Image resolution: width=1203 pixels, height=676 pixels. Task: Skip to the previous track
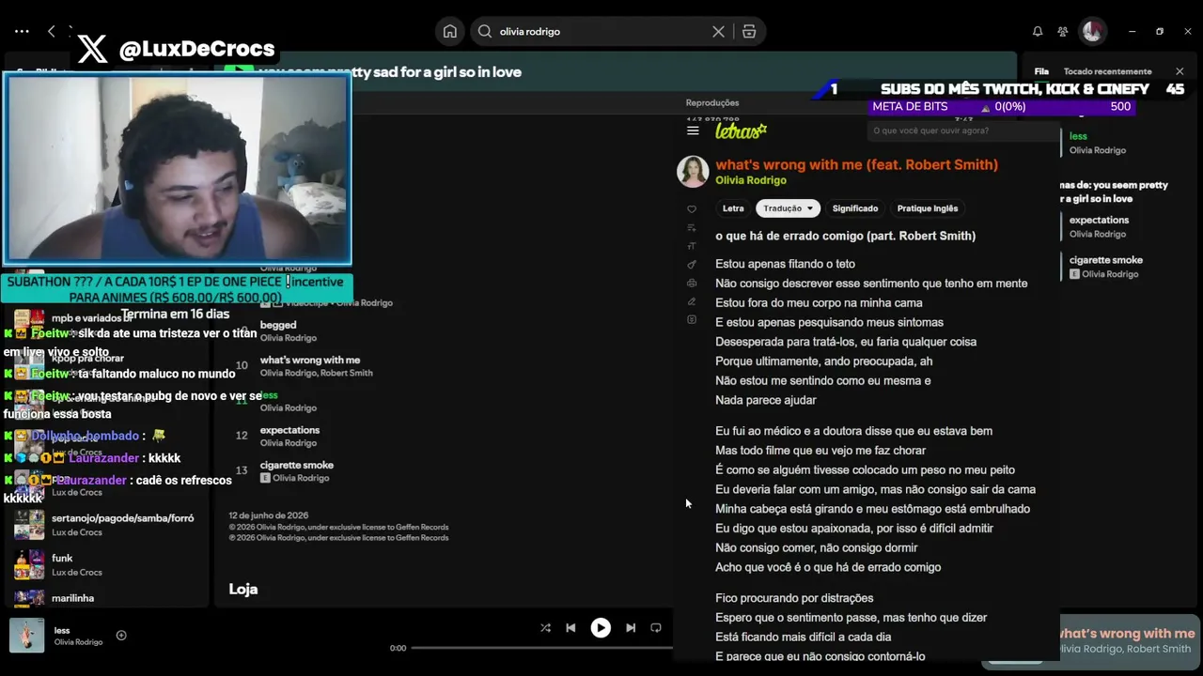tap(570, 628)
